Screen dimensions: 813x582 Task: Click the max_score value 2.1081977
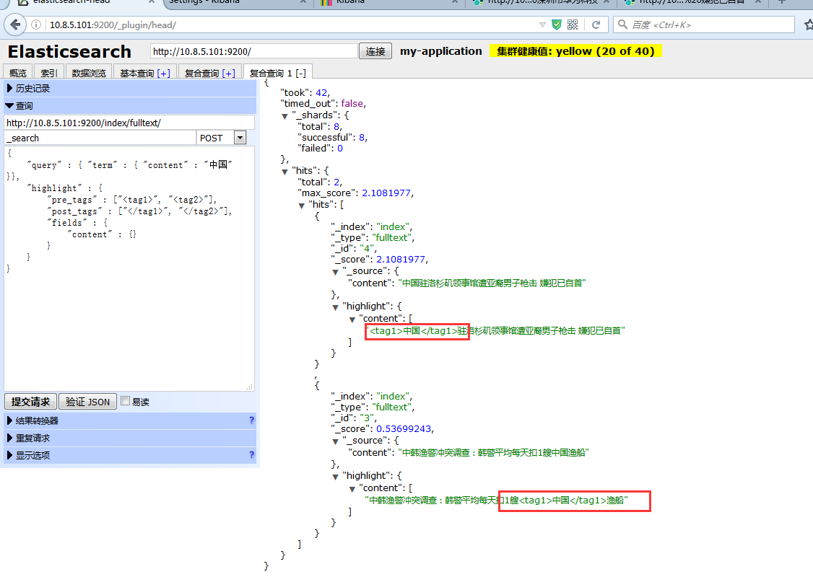[x=386, y=193]
